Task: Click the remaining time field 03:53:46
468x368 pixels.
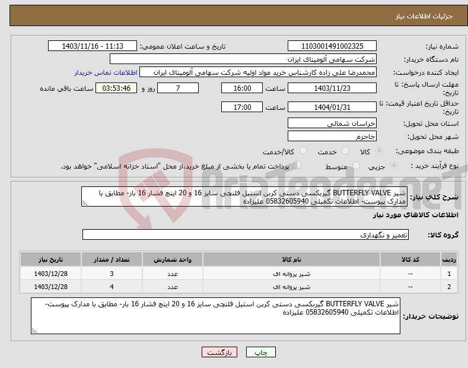Action: [x=116, y=88]
